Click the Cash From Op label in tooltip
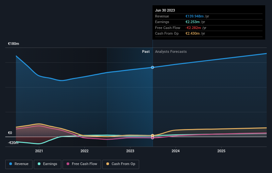 pos(167,34)
